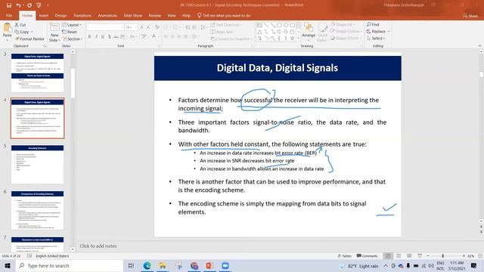Clear all text formatting
This screenshot has width=484, height=272.
click(157, 27)
